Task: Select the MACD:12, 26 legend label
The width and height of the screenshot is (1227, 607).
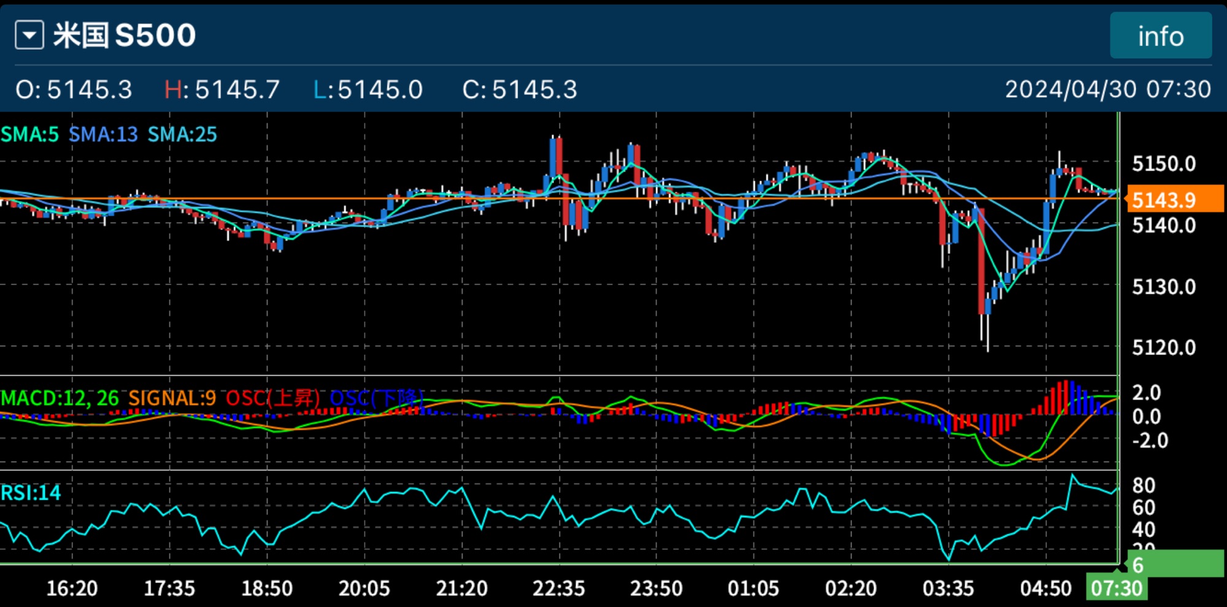Action: 60,399
